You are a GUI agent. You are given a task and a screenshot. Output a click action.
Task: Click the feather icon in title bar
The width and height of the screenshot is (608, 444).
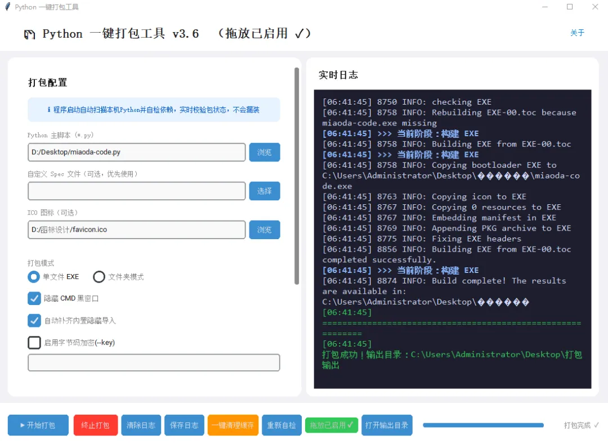tap(7, 7)
